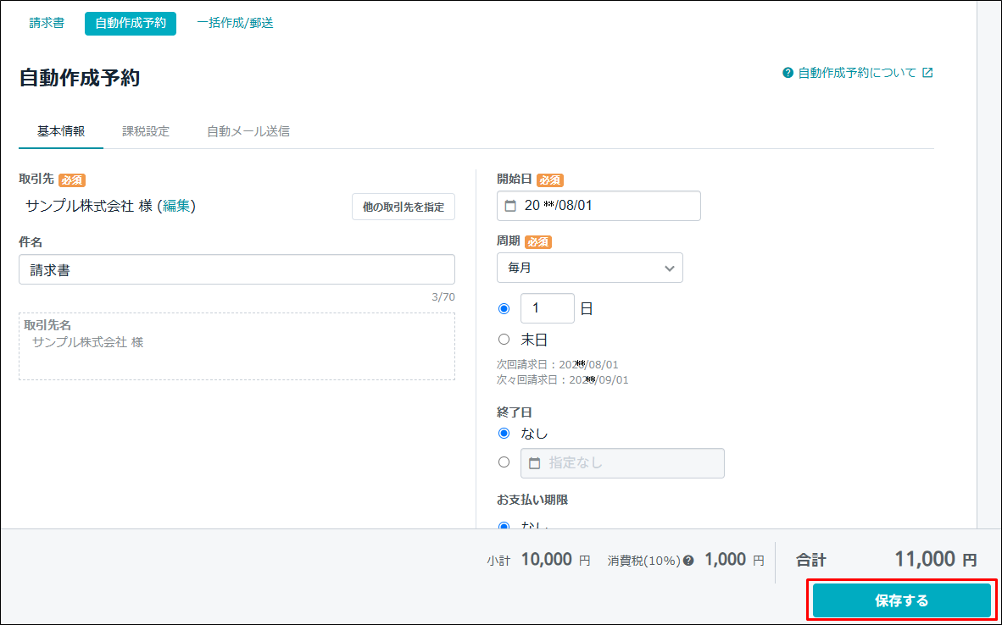1002x625 pixels.
Task: Select the 自動作成予約 tab
Action: (131, 23)
